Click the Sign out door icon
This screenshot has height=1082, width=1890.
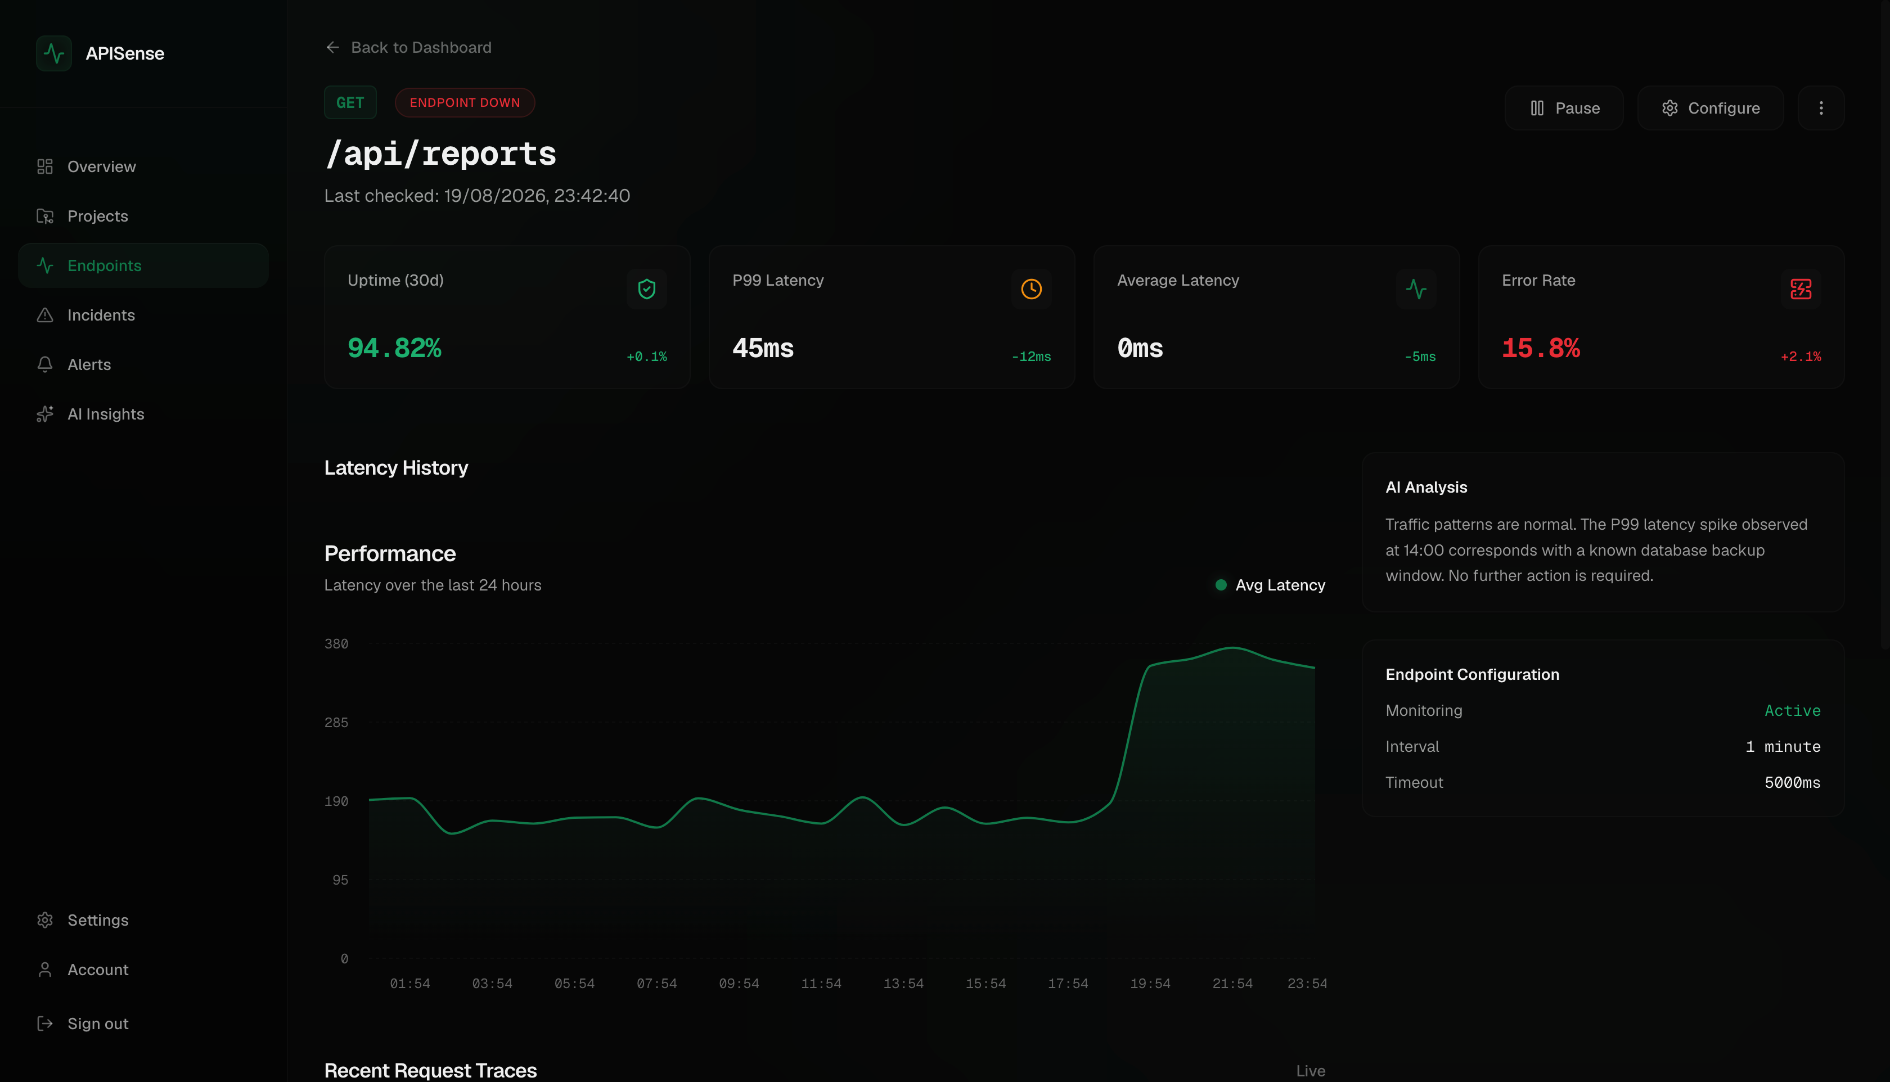tap(44, 1024)
